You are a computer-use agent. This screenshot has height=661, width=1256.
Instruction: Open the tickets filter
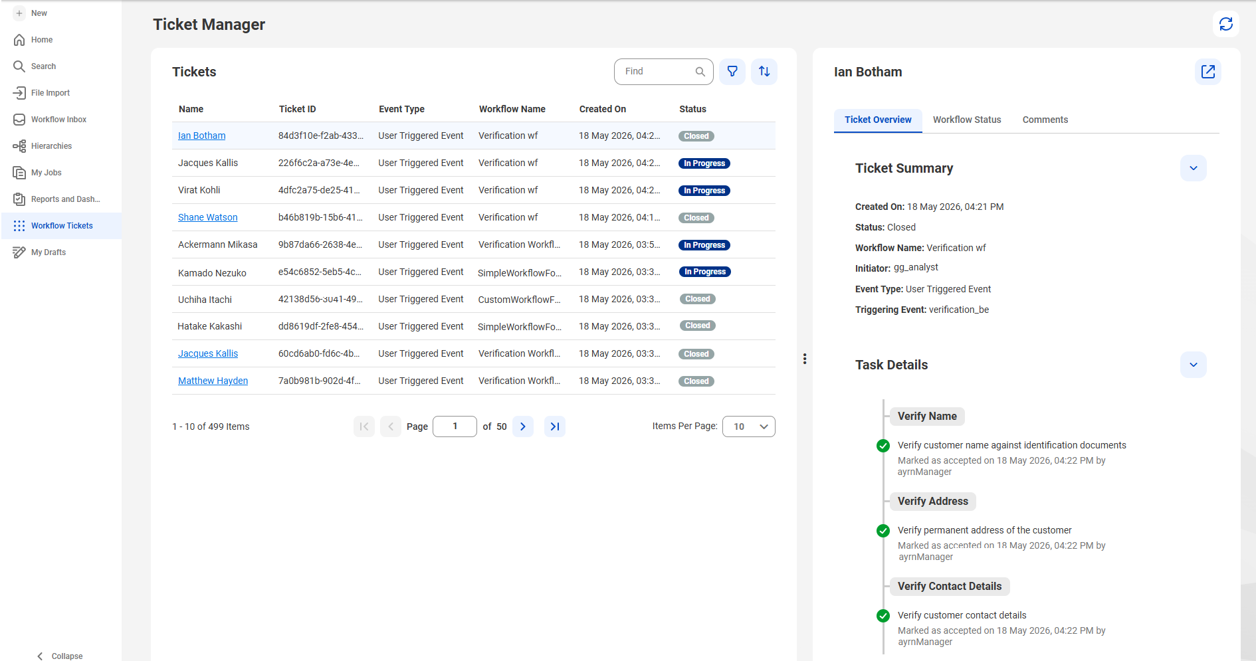[732, 72]
